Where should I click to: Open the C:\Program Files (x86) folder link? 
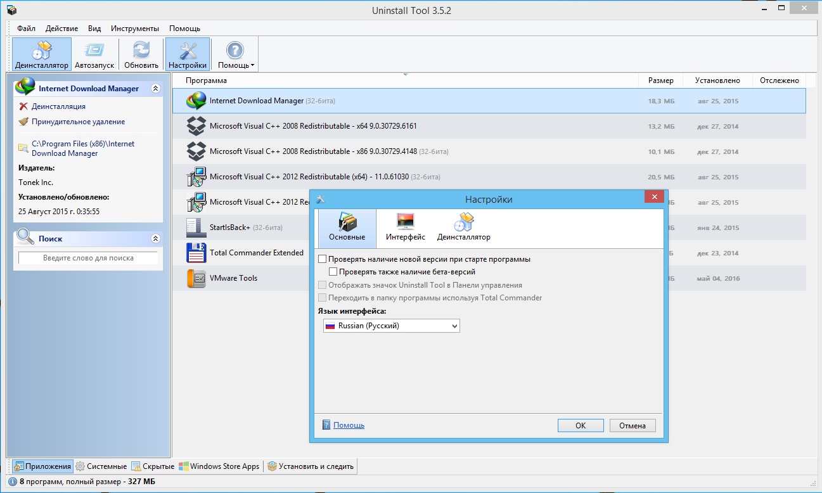[x=83, y=148]
